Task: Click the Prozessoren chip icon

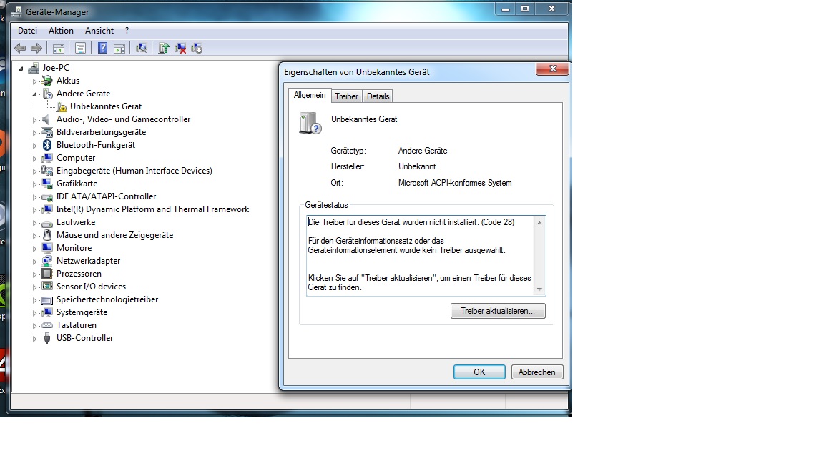Action: tap(47, 274)
